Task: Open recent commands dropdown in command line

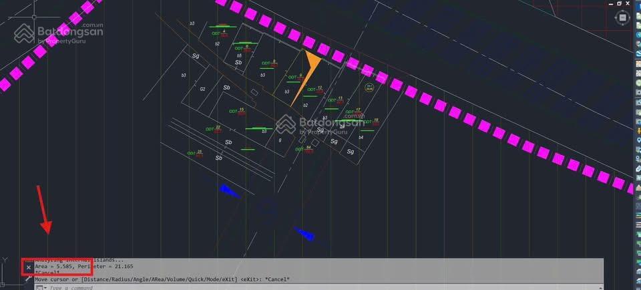Action: [x=40, y=287]
